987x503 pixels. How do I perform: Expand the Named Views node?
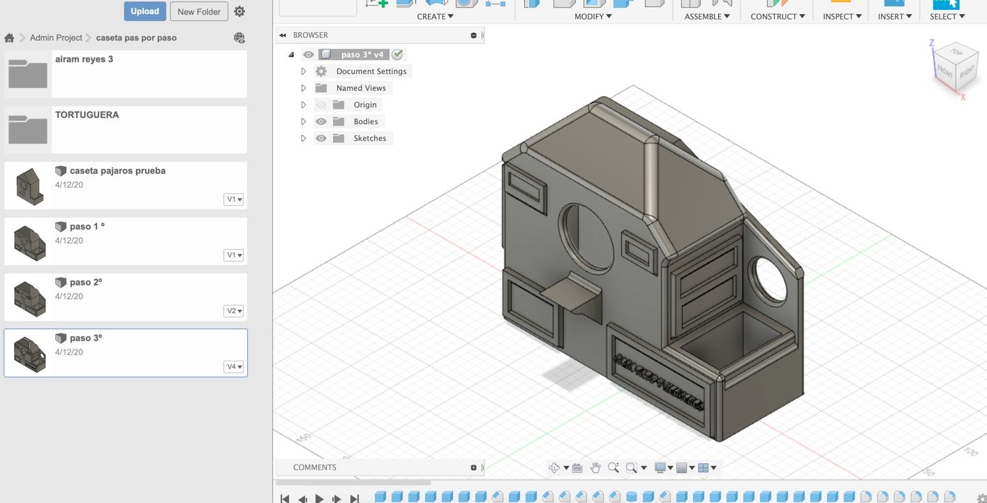click(x=304, y=88)
